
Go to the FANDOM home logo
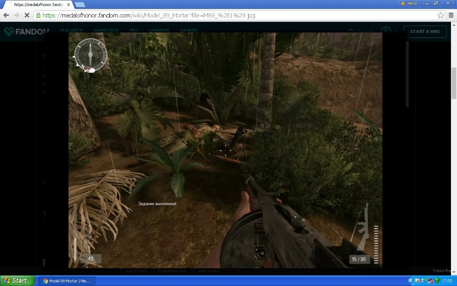tap(27, 31)
